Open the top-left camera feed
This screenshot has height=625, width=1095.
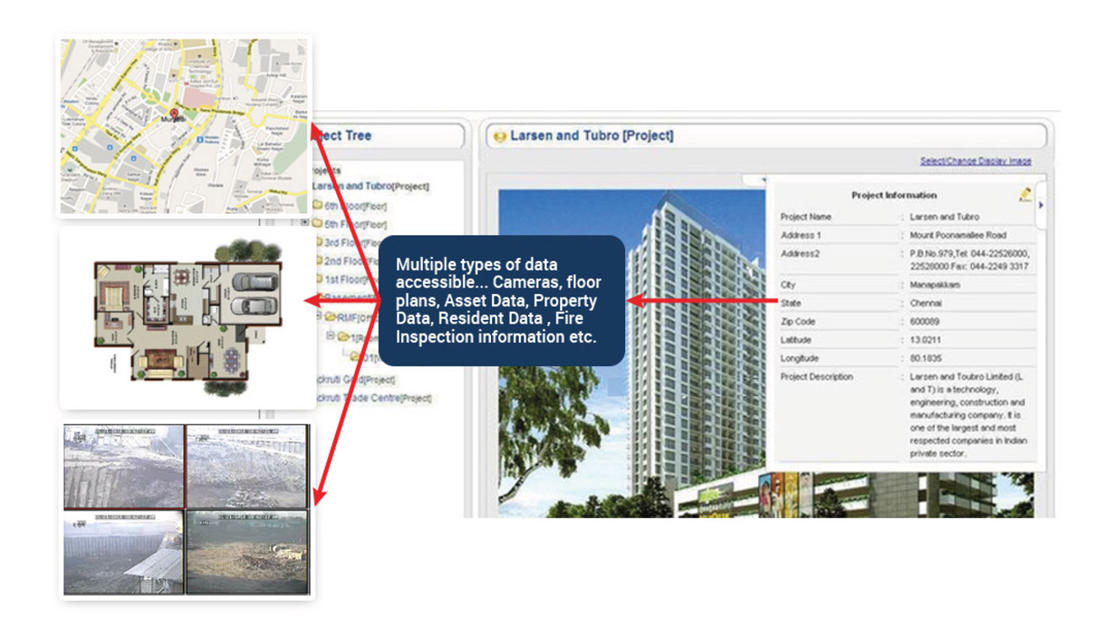tap(124, 466)
